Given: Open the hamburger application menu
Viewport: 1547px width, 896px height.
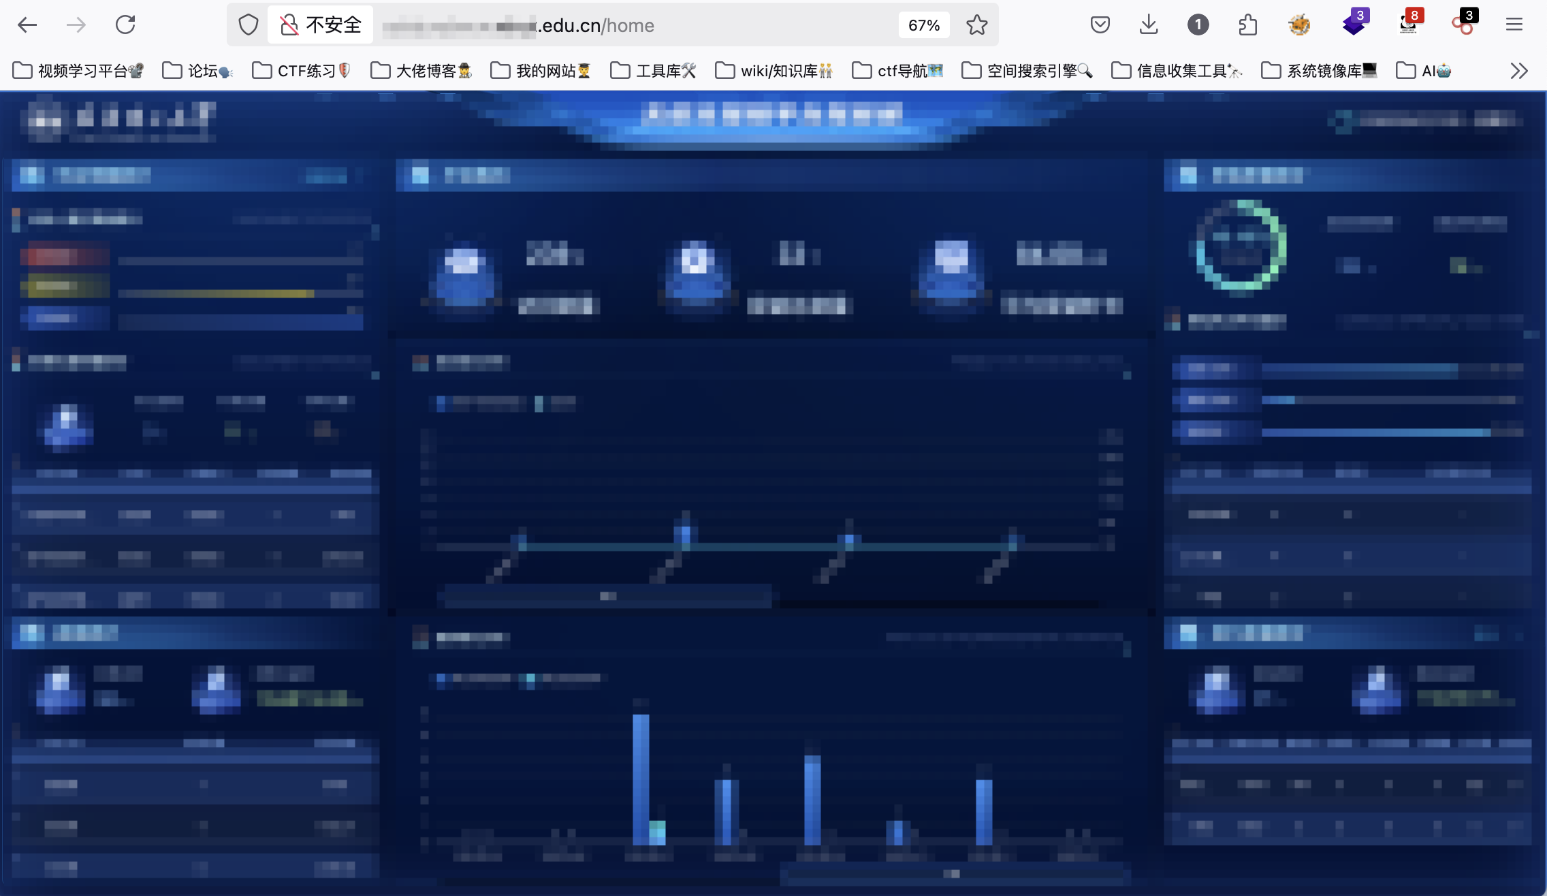Looking at the screenshot, I should (1514, 25).
